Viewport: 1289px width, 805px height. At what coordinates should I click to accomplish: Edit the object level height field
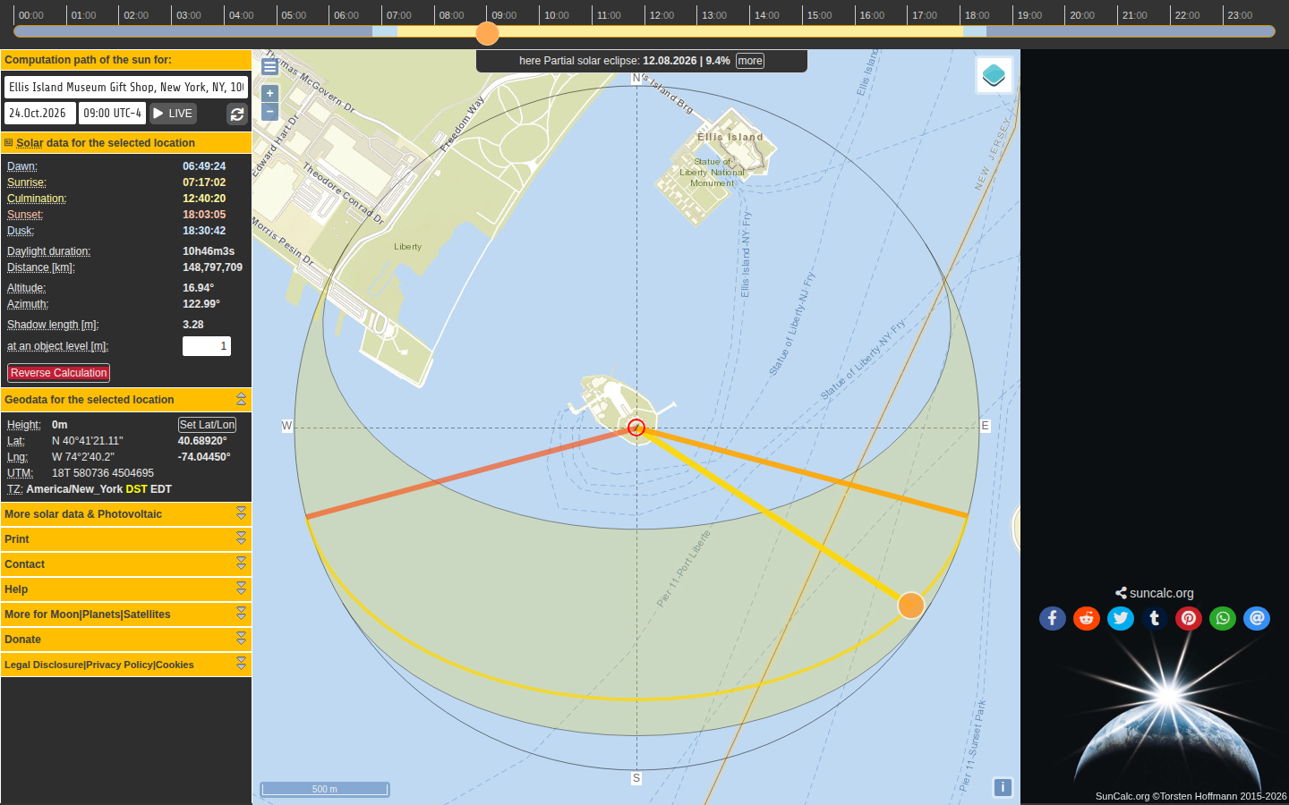point(207,346)
